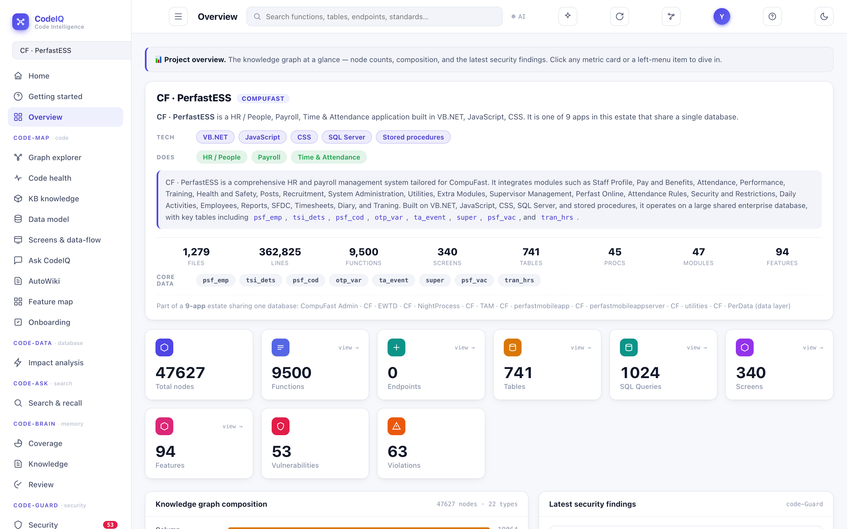Image resolution: width=847 pixels, height=529 pixels.
Task: Toggle the AI status indicator
Action: tap(518, 16)
